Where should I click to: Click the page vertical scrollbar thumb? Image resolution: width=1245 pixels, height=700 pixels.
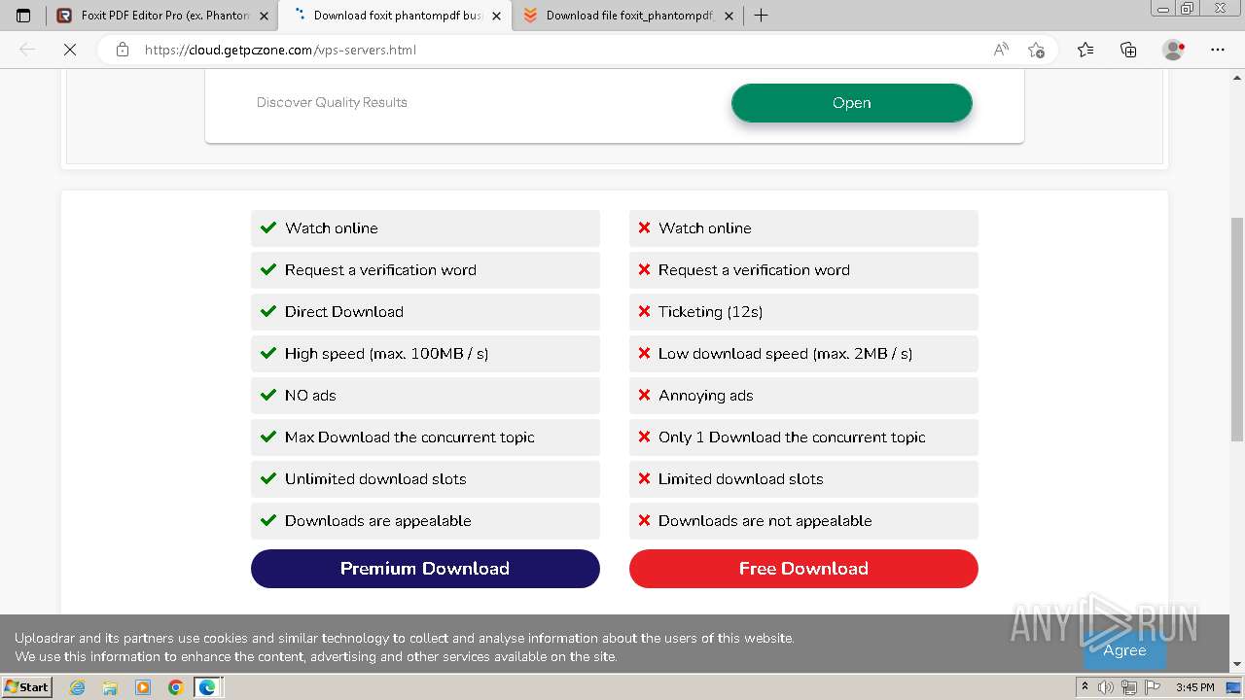pyautogui.click(x=1237, y=329)
